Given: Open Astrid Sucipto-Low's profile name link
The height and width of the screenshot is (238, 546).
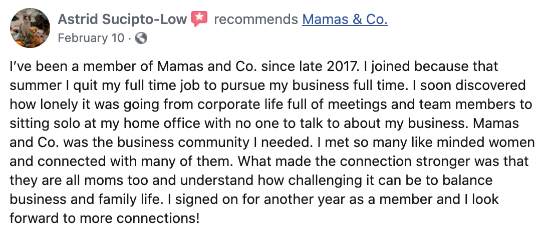Looking at the screenshot, I should [x=122, y=20].
